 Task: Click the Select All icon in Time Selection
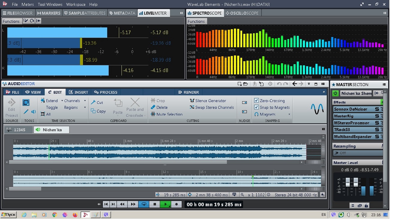[x=43, y=114]
